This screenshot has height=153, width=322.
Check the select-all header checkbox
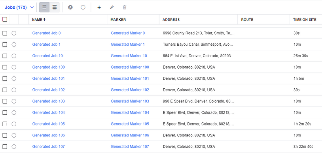click(5, 19)
